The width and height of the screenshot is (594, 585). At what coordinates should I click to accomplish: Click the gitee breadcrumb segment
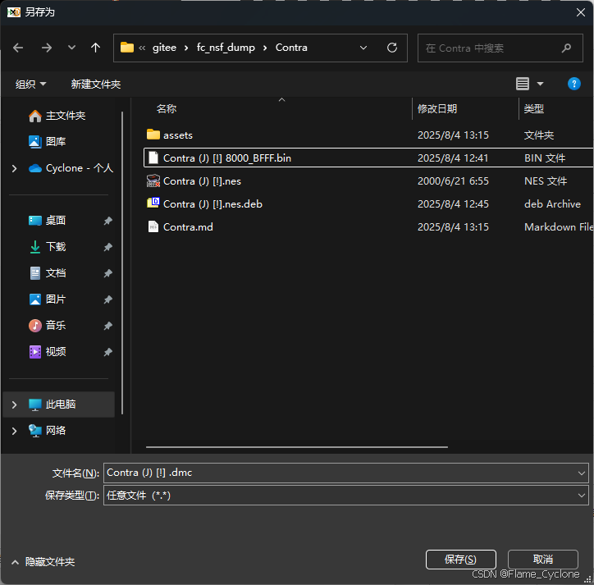(x=164, y=48)
